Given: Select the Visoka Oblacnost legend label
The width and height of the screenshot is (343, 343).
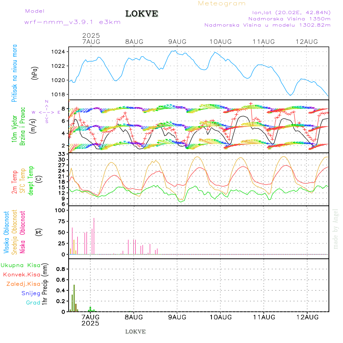Looking at the screenshot, I should [x=6, y=231].
